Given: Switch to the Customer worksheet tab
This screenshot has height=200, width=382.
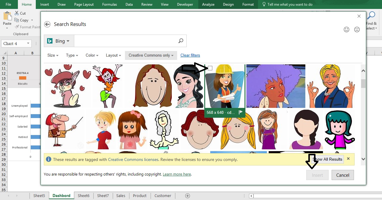Looking at the screenshot, I should click(x=163, y=196).
